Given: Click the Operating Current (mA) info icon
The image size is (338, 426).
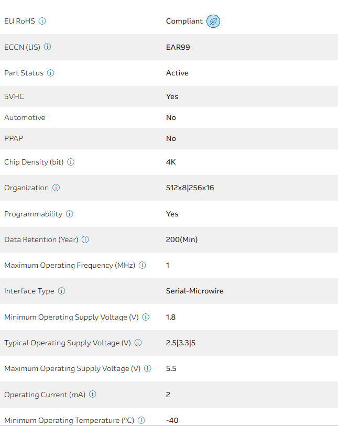Looking at the screenshot, I should (93, 394).
